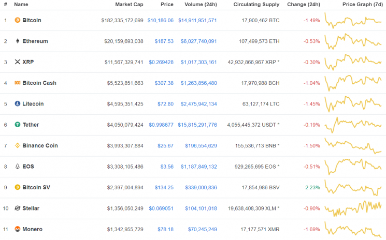Click the XRP logo icon

pos(17,62)
